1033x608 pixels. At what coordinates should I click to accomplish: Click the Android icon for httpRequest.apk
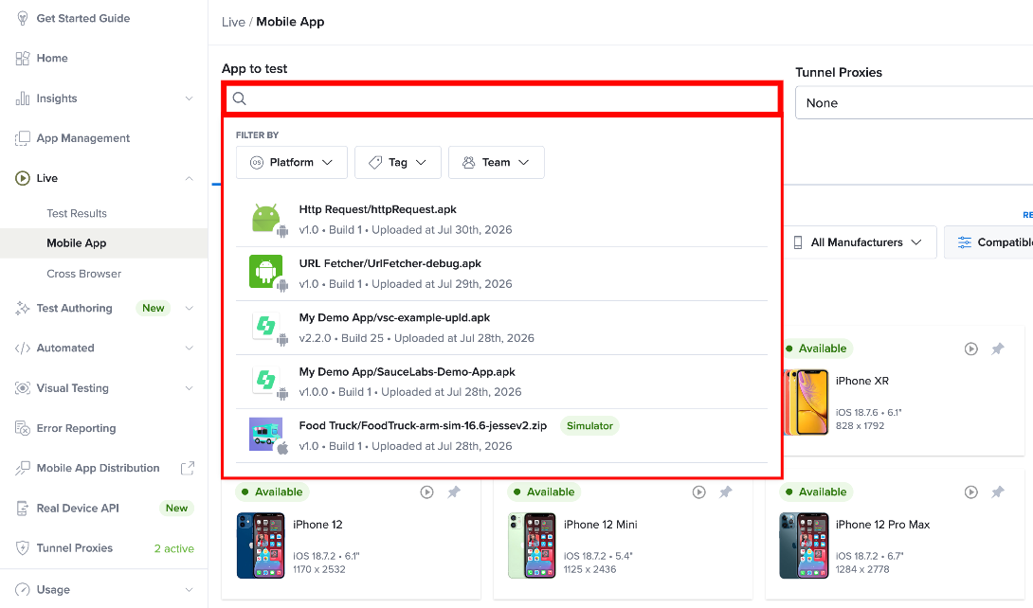(x=267, y=219)
